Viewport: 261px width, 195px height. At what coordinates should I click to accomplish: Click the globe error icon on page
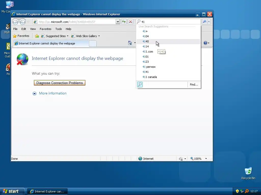pyautogui.click(x=22, y=59)
